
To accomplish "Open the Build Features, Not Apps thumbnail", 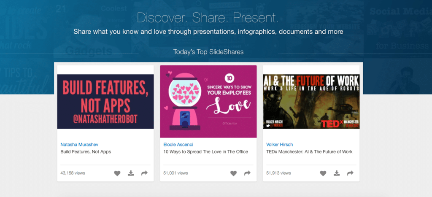I will tap(105, 101).
